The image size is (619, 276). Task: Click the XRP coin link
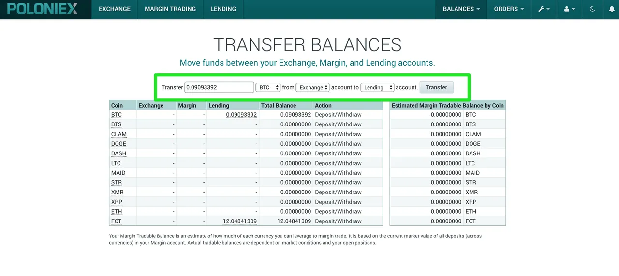coord(117,202)
